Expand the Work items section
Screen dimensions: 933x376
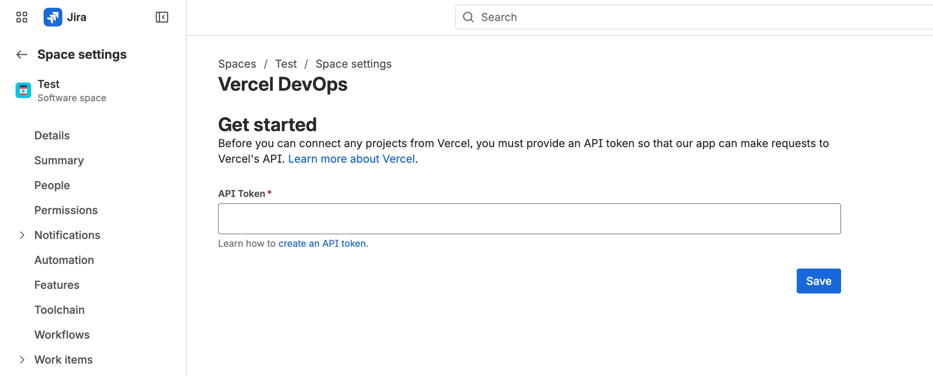coord(22,359)
